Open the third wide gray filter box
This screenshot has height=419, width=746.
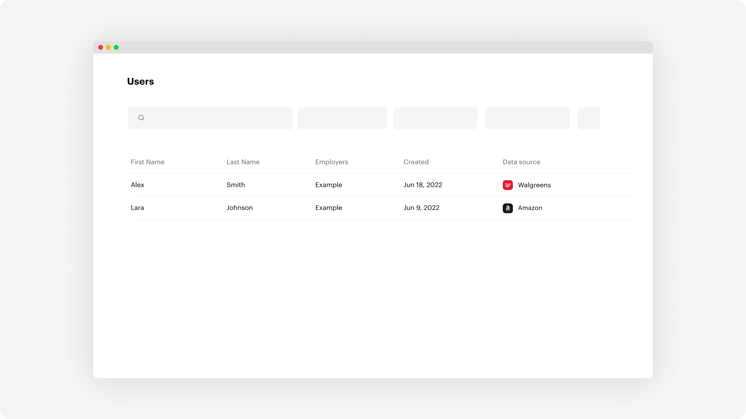click(527, 118)
